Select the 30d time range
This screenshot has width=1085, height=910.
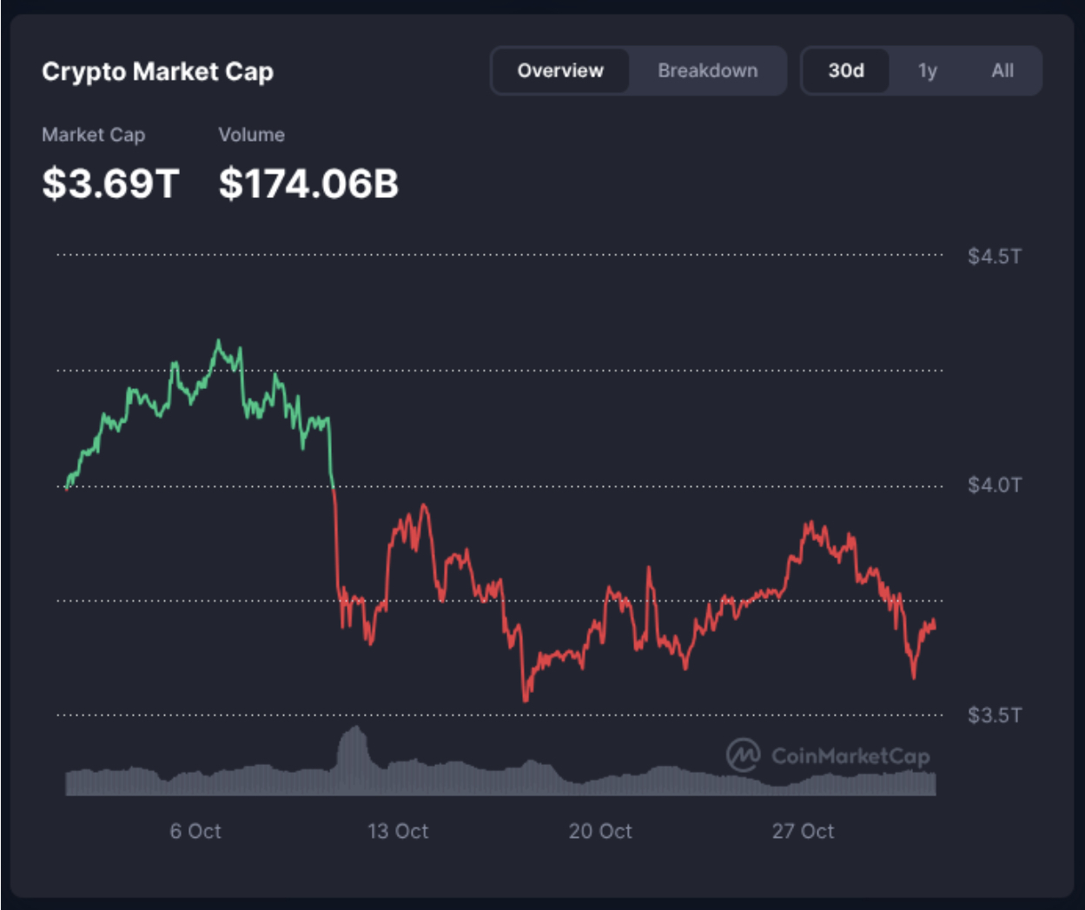pyautogui.click(x=845, y=71)
